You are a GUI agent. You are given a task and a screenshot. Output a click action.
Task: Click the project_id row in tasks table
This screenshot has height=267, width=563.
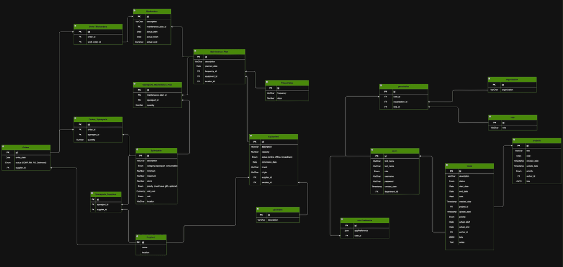[x=466, y=207]
